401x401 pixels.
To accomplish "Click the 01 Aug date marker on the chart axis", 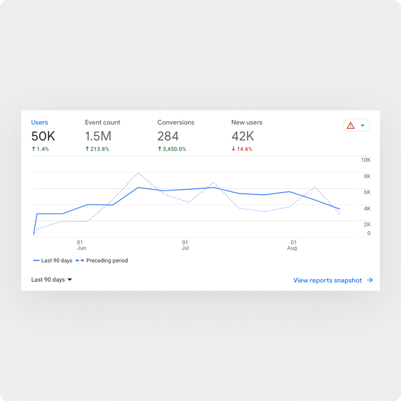I will pyautogui.click(x=292, y=245).
